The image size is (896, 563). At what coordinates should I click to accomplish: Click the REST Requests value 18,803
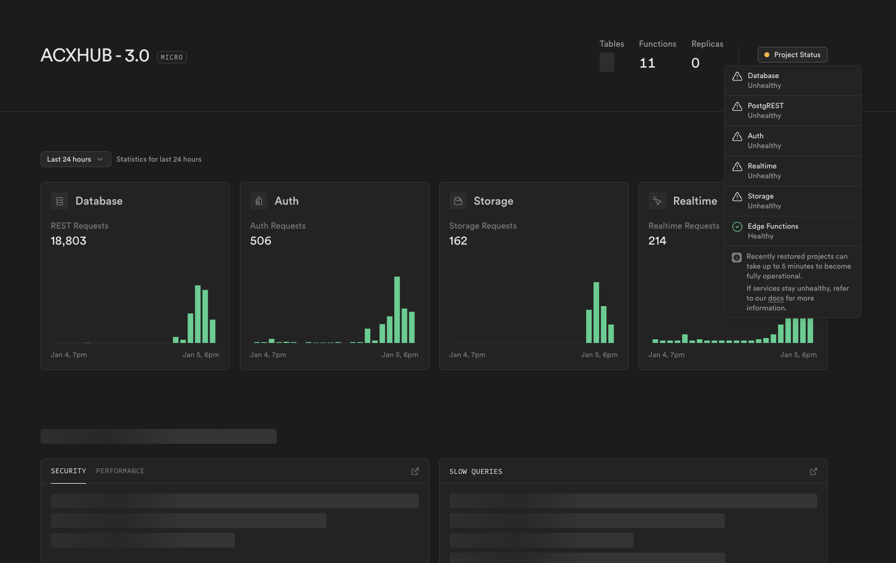(69, 241)
